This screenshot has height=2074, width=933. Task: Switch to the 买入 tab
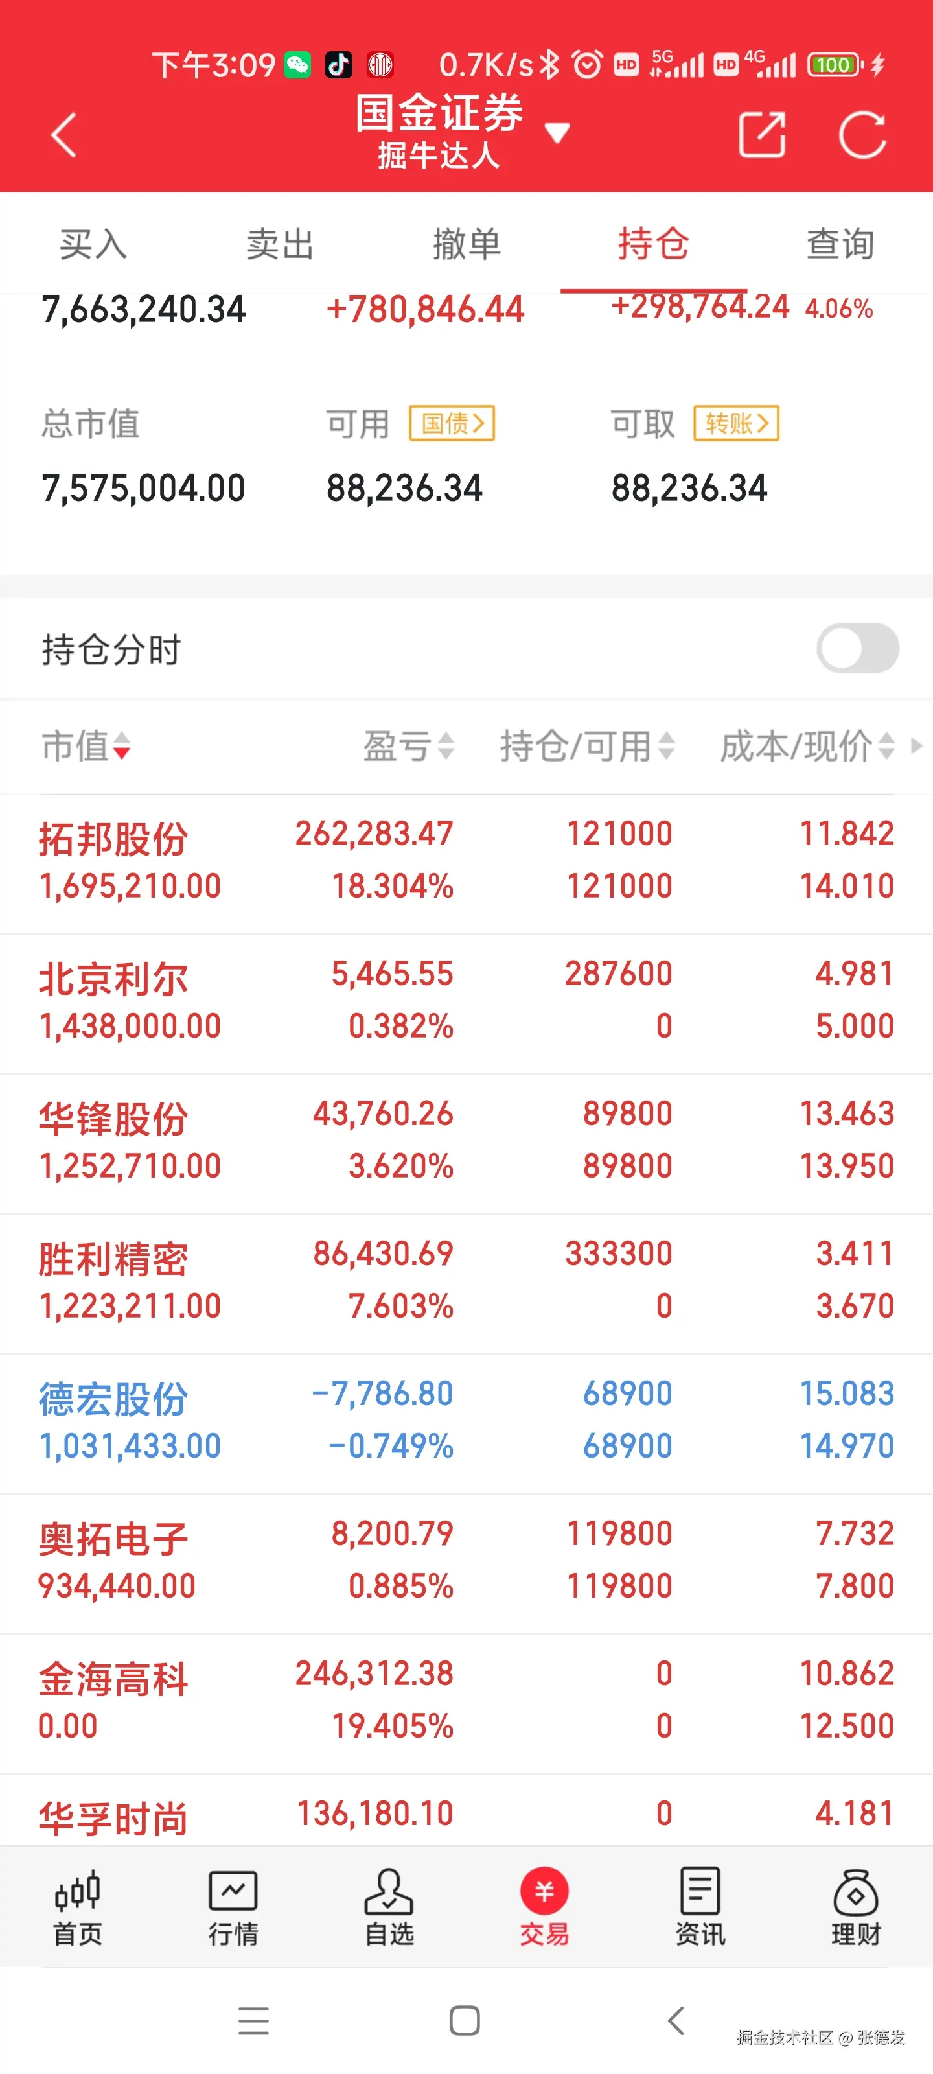pos(93,244)
